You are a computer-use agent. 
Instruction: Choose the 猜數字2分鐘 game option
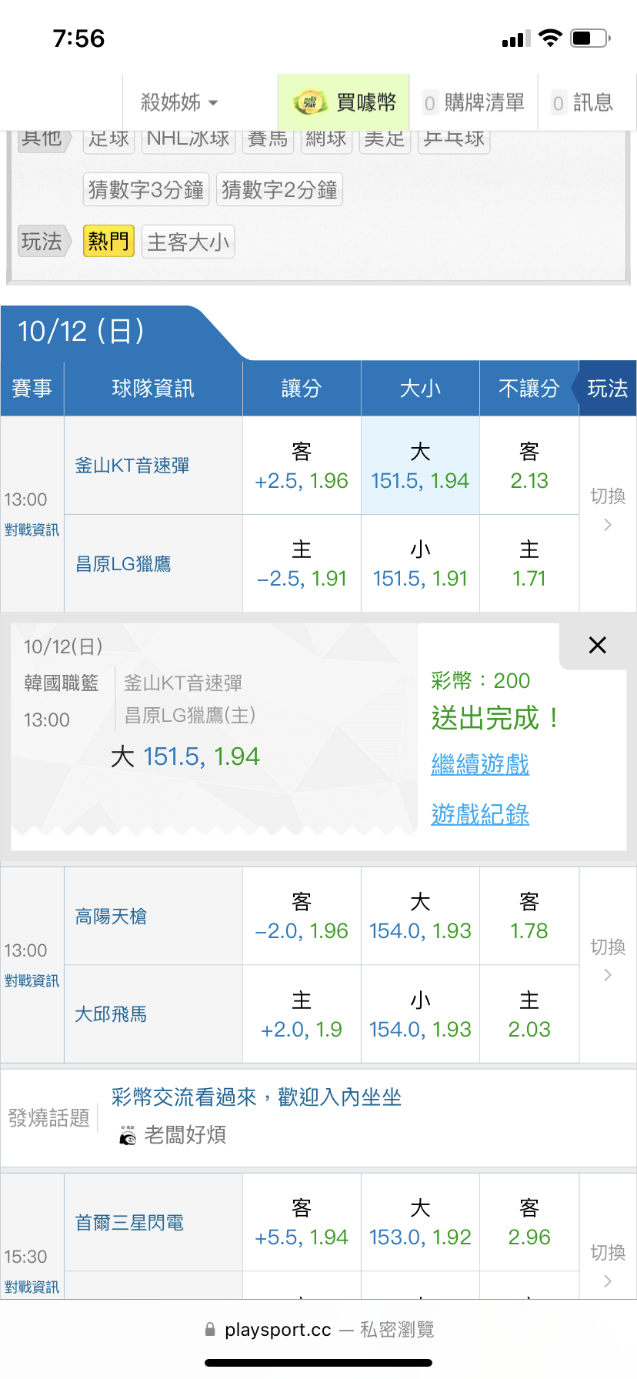[x=279, y=189]
